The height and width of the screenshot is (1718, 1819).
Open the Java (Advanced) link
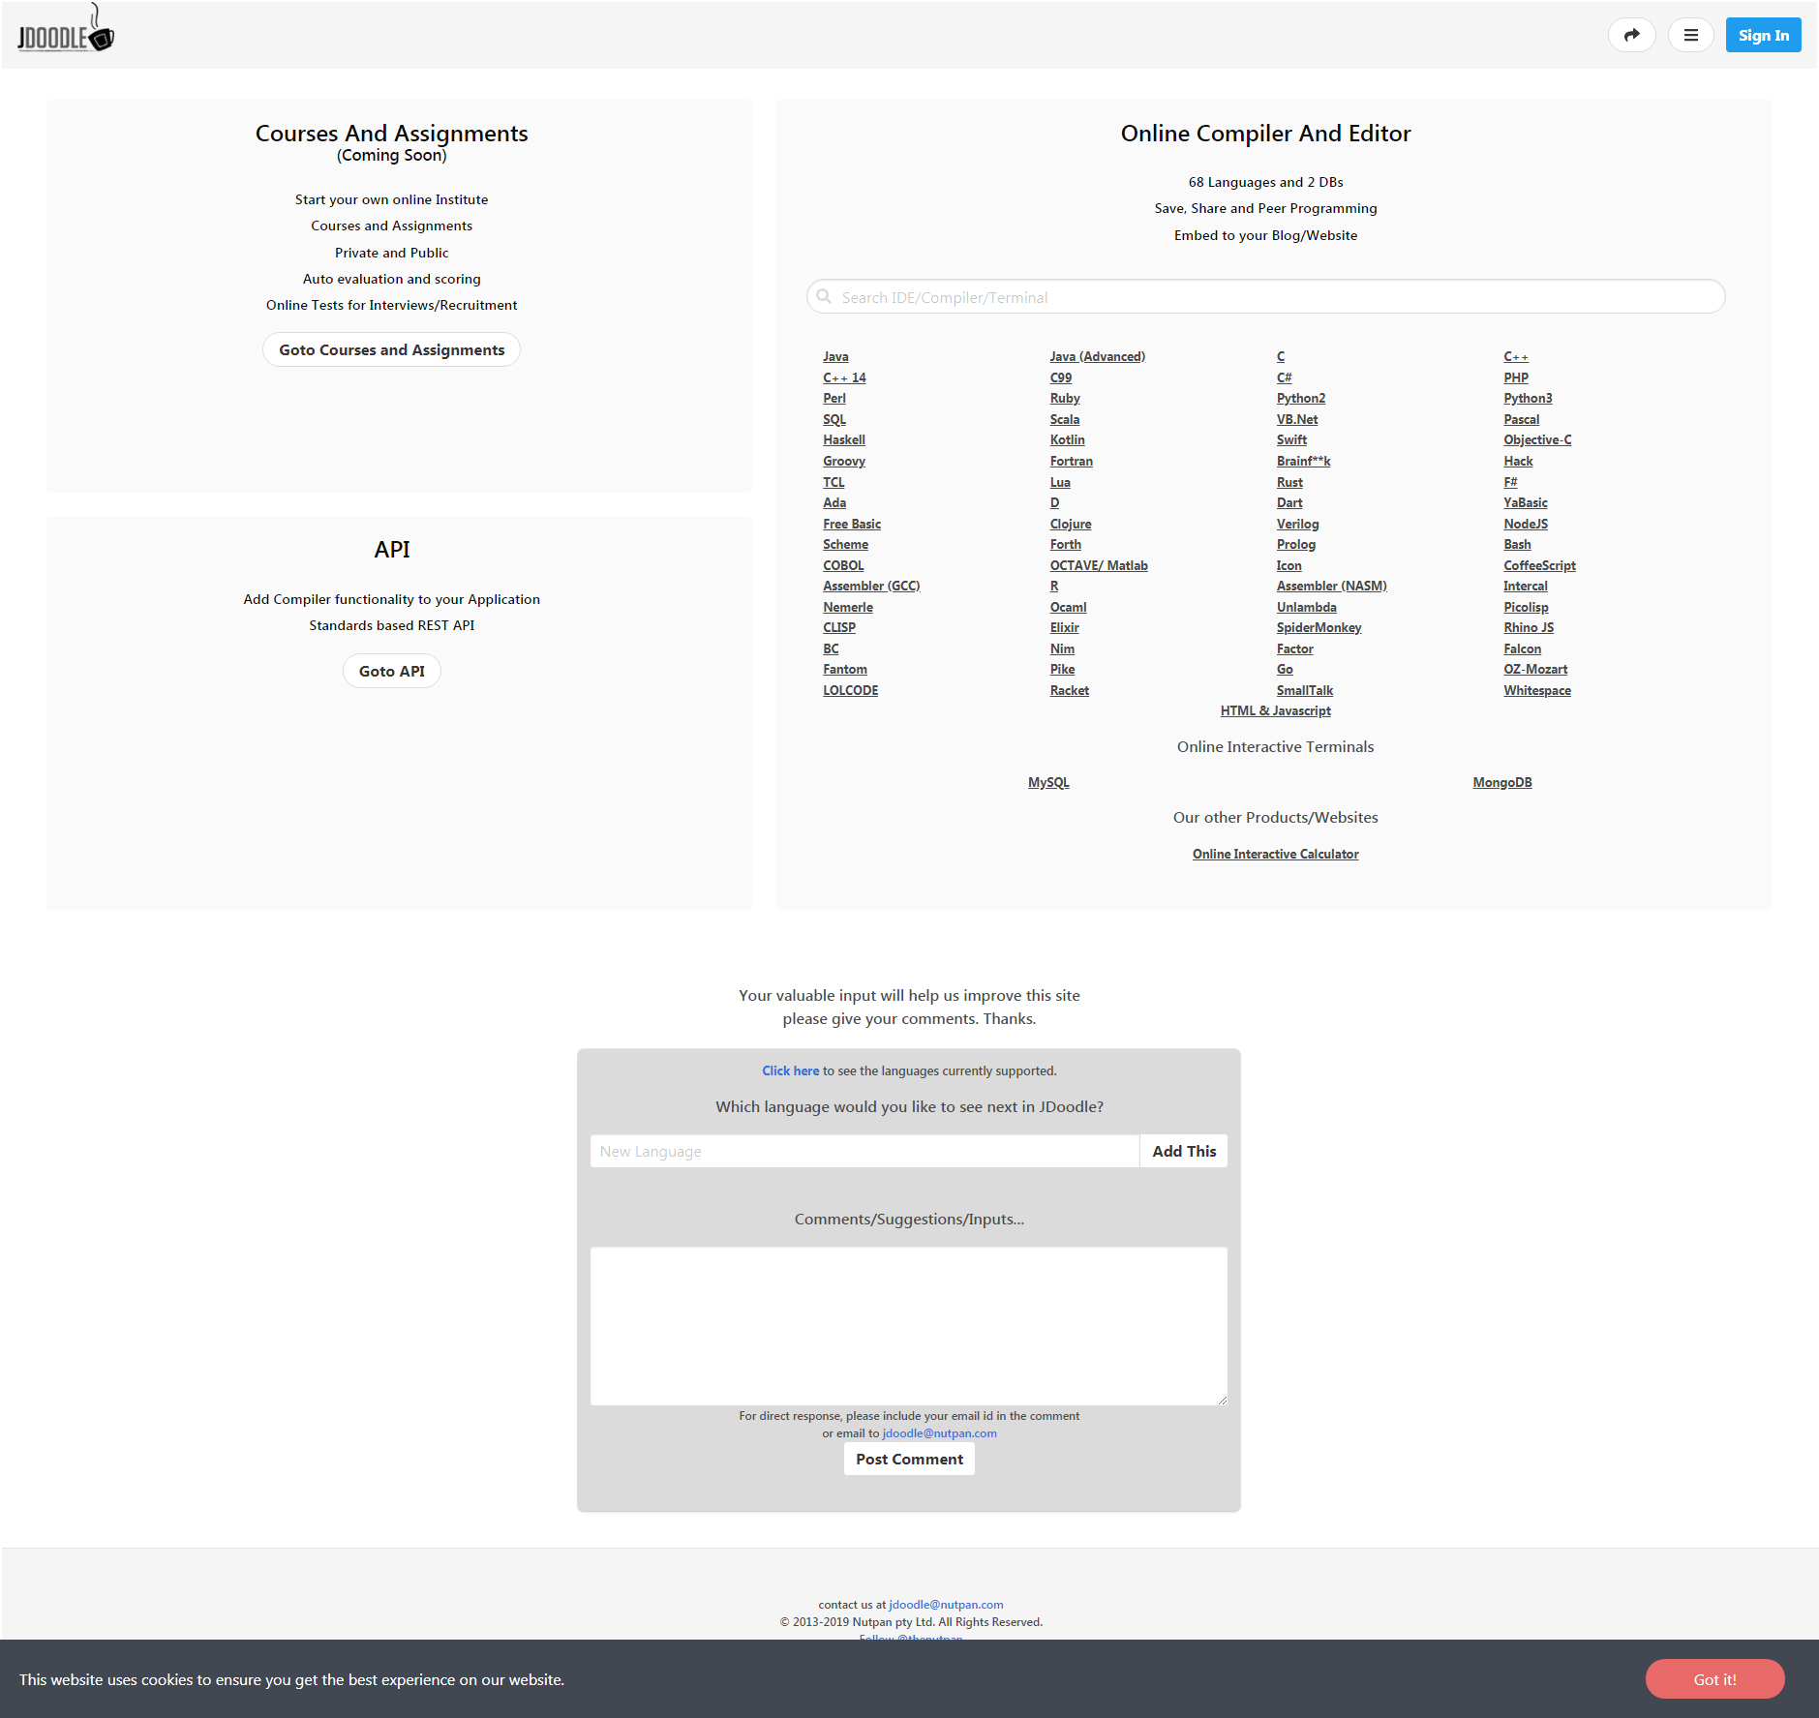click(x=1097, y=357)
